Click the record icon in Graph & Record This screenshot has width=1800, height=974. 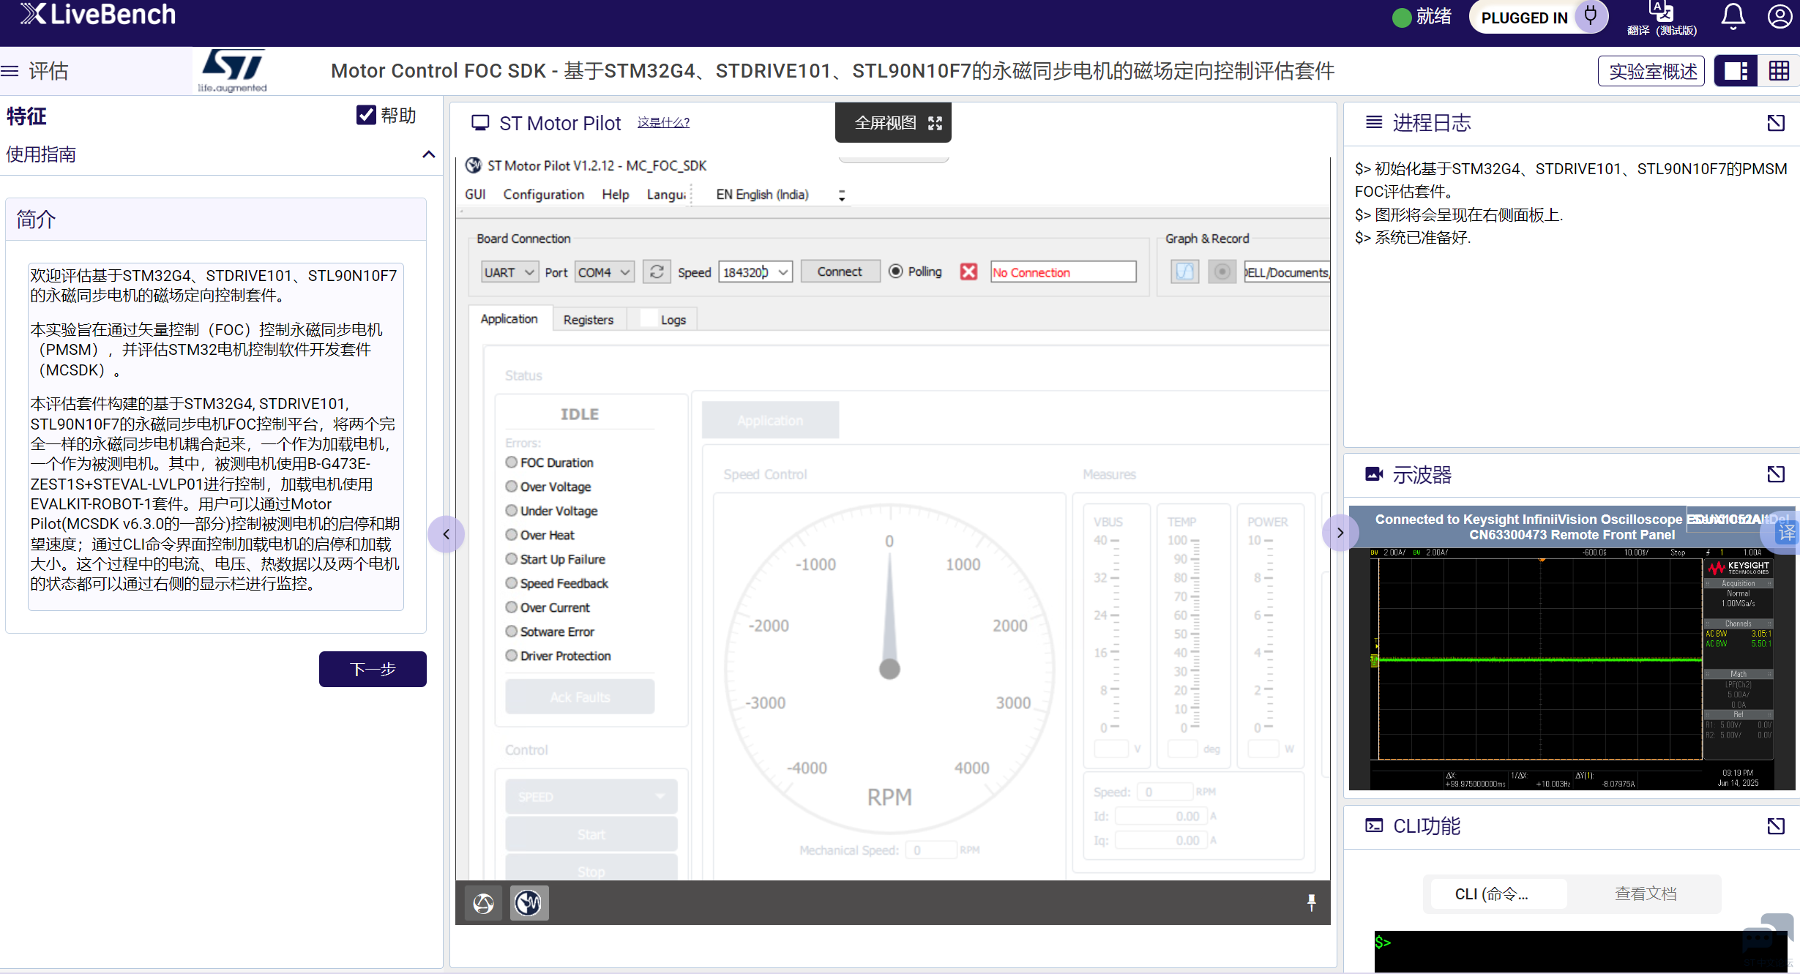click(1222, 271)
